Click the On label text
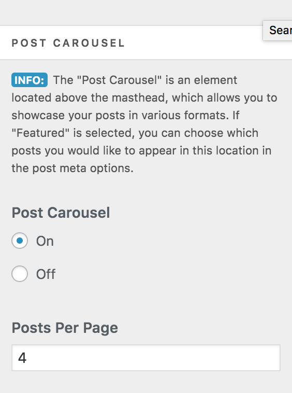 pyautogui.click(x=45, y=241)
